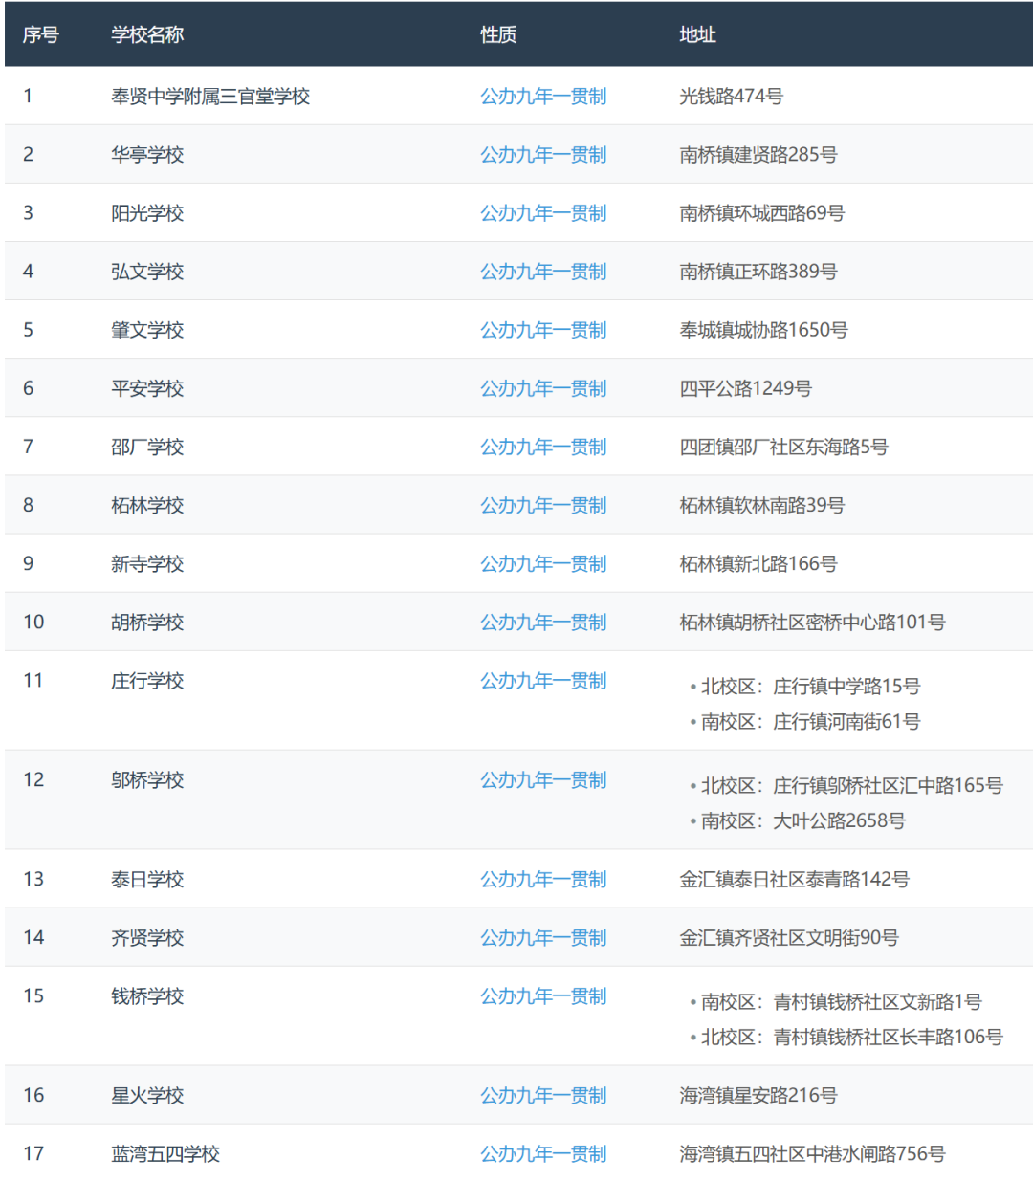Click the 学校名称 column header
This screenshot has width=1033, height=1181.
click(x=147, y=35)
